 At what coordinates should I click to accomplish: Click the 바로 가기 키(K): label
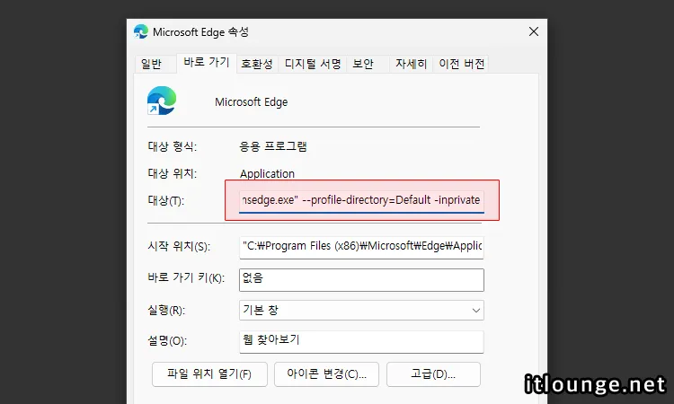186,277
